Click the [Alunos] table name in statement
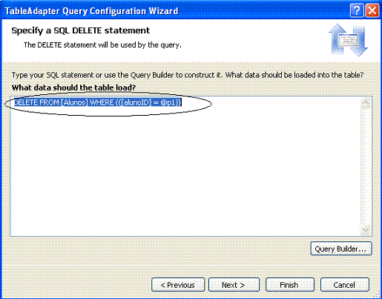Screen dimensions: 382x299 pyautogui.click(x=74, y=102)
